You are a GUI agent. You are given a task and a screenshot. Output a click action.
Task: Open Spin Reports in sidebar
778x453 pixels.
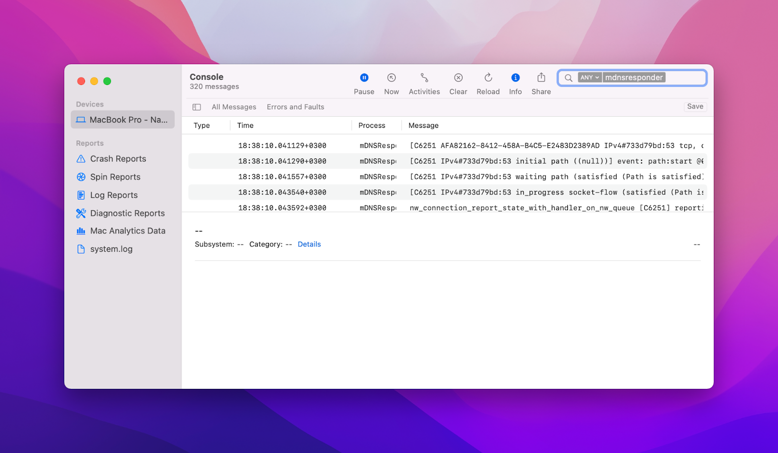[x=115, y=177]
